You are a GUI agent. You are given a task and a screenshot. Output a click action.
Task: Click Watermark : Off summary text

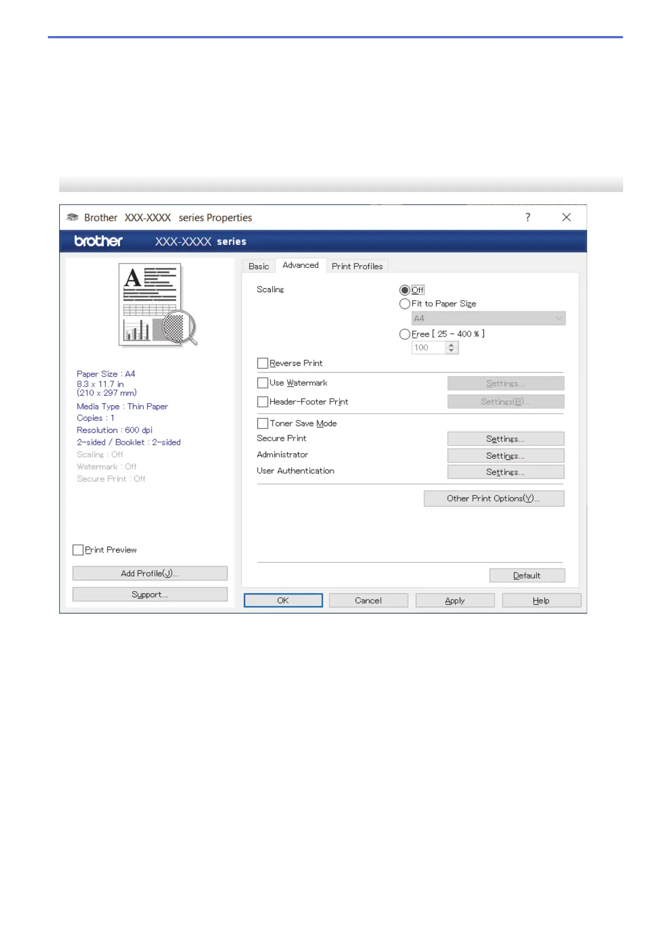point(106,467)
